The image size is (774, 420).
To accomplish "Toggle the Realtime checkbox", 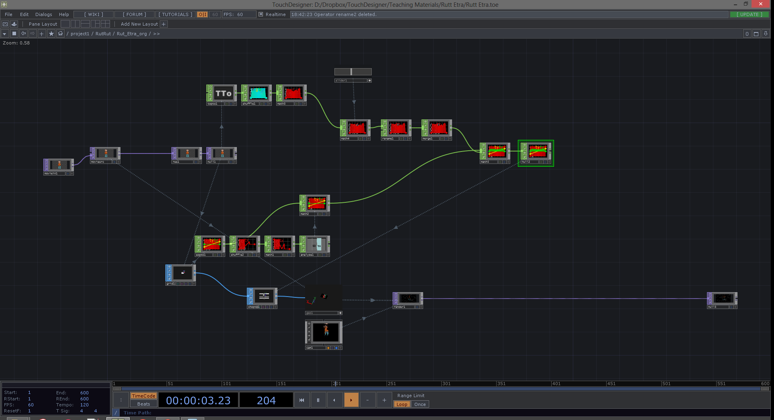I will [x=261, y=14].
